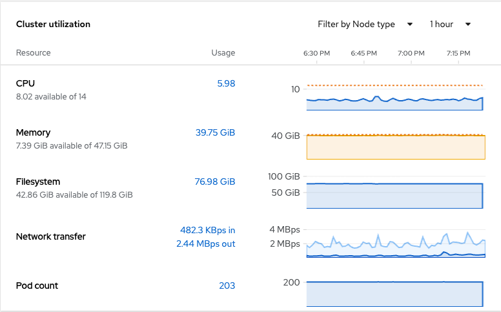Click the Pod count chart

395,294
